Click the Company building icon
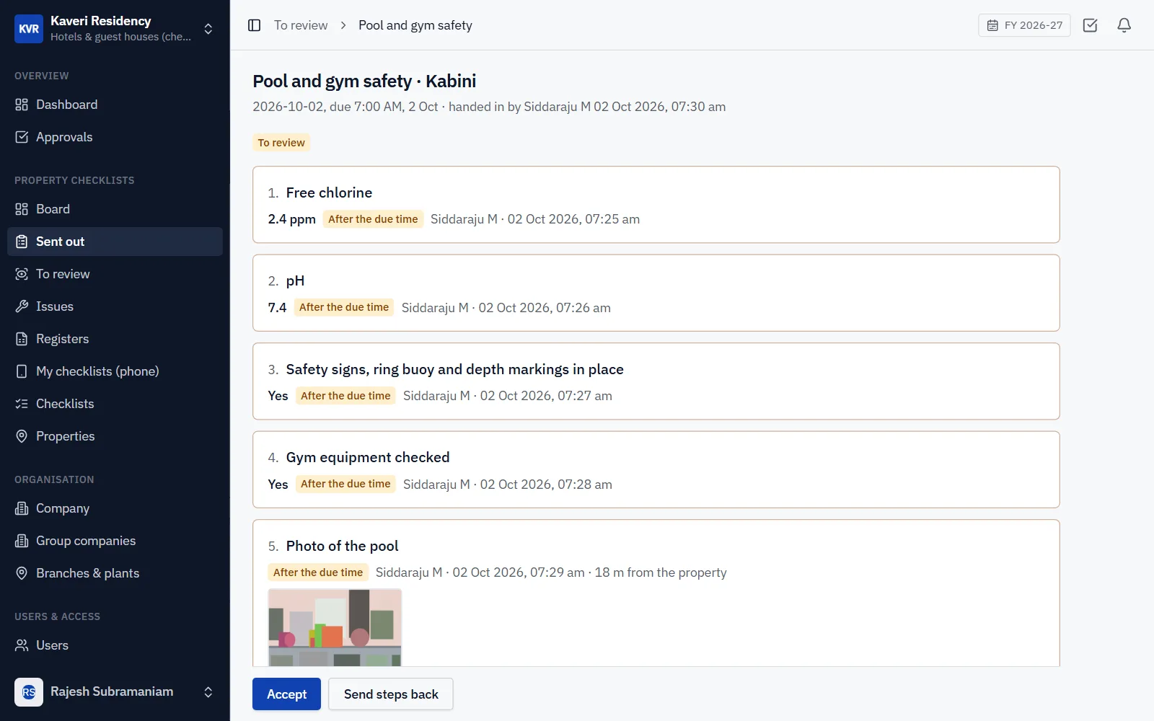1154x721 pixels. [x=22, y=508]
